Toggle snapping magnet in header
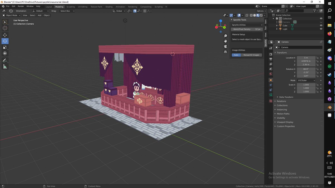 pos(135,11)
